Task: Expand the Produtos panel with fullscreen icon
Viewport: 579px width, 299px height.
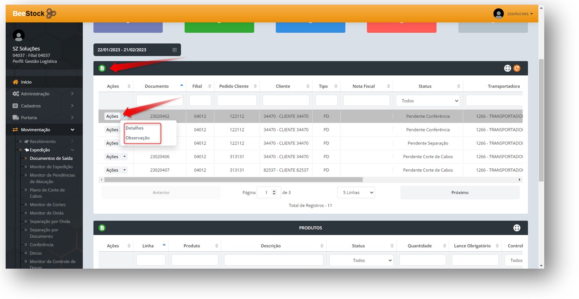Action: (x=517, y=228)
